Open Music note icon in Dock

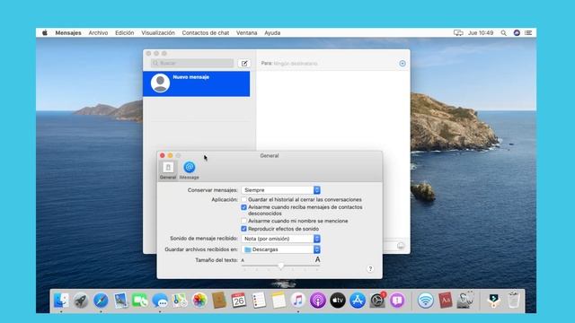coord(298,301)
